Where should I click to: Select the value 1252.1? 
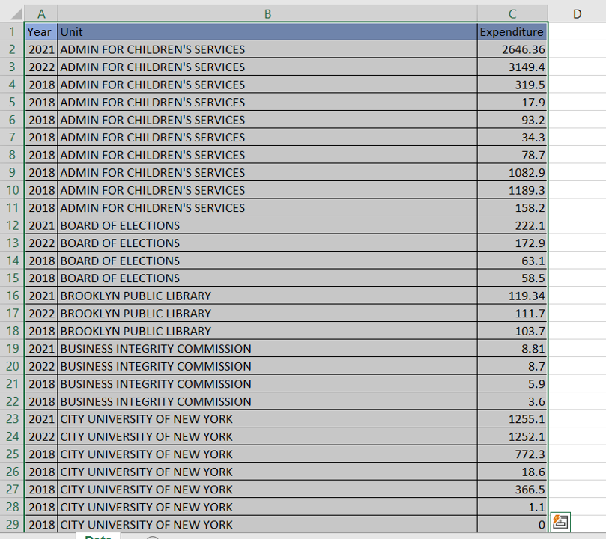(x=512, y=436)
